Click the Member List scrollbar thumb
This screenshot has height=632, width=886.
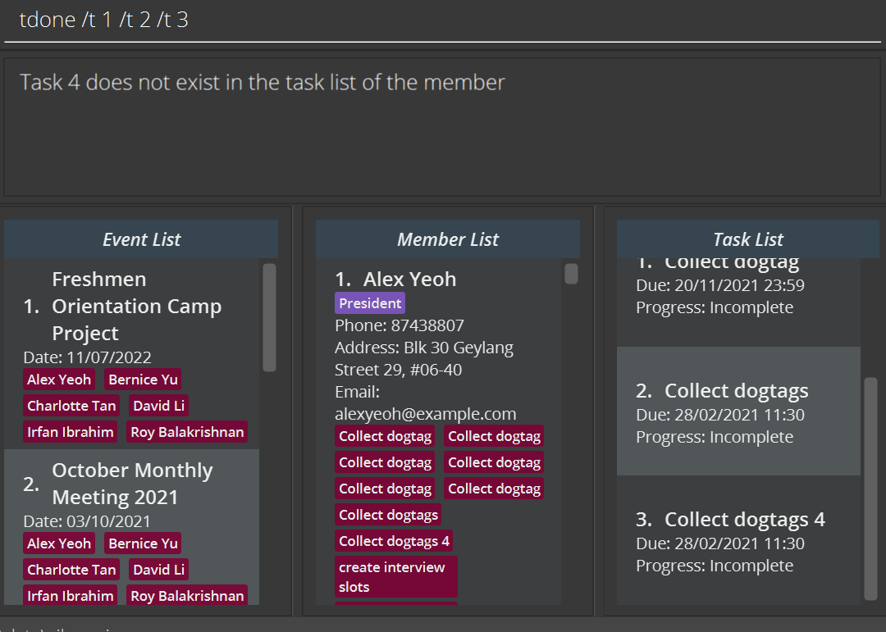[571, 274]
